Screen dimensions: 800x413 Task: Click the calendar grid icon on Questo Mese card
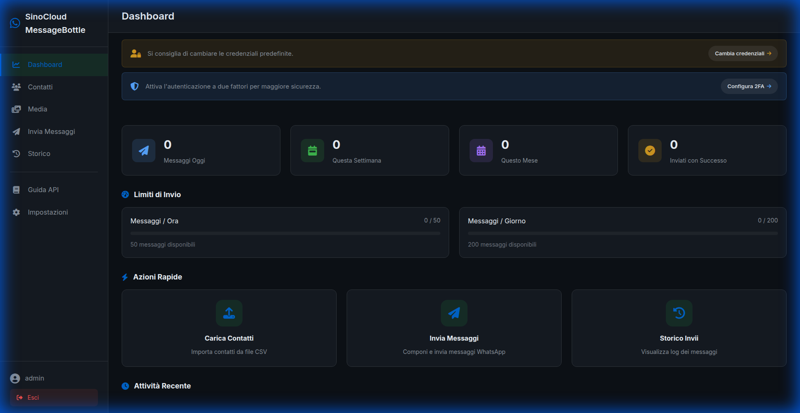[x=481, y=150]
